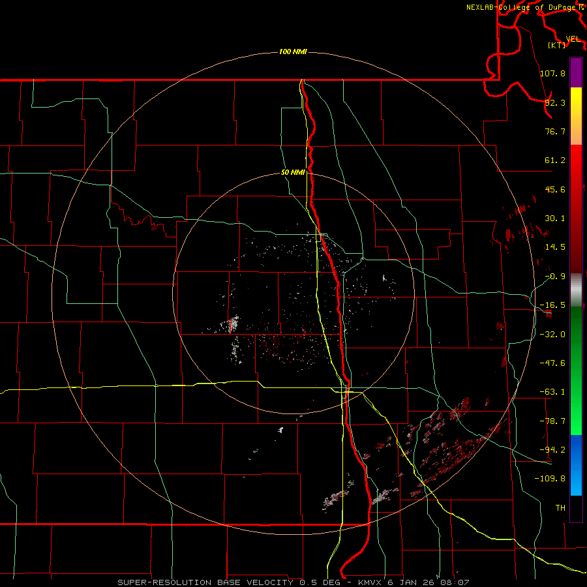Click the -32.0 value on velocity scale
The width and height of the screenshot is (587, 587).
(552, 335)
